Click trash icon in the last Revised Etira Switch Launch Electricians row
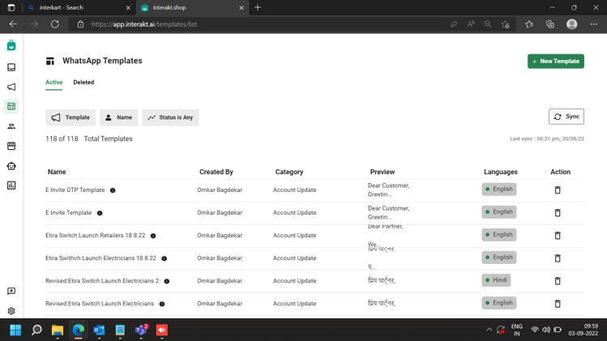The image size is (607, 341). [x=558, y=304]
